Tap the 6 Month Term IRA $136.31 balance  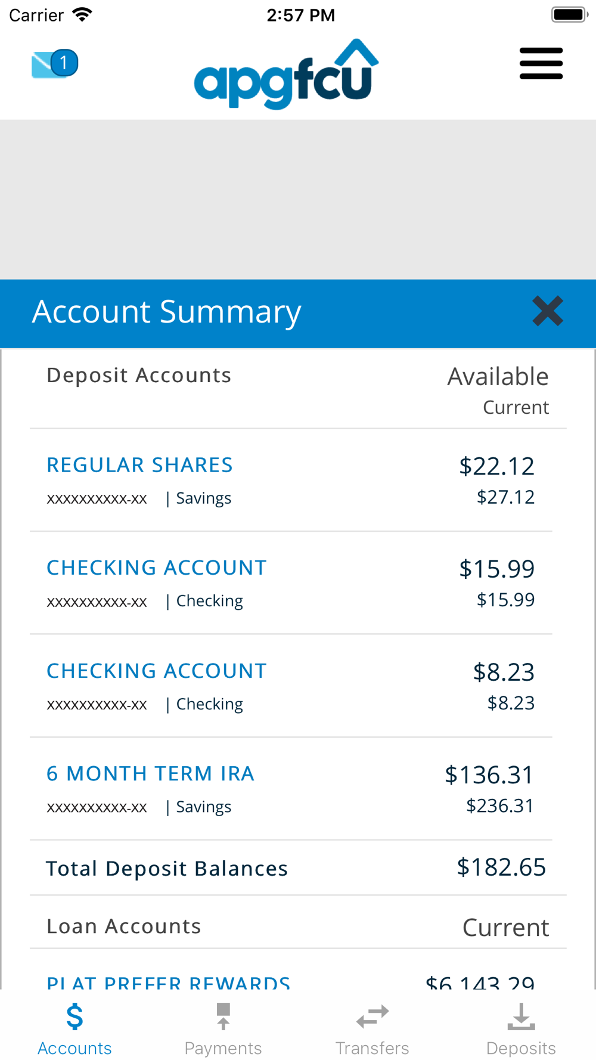[490, 775]
